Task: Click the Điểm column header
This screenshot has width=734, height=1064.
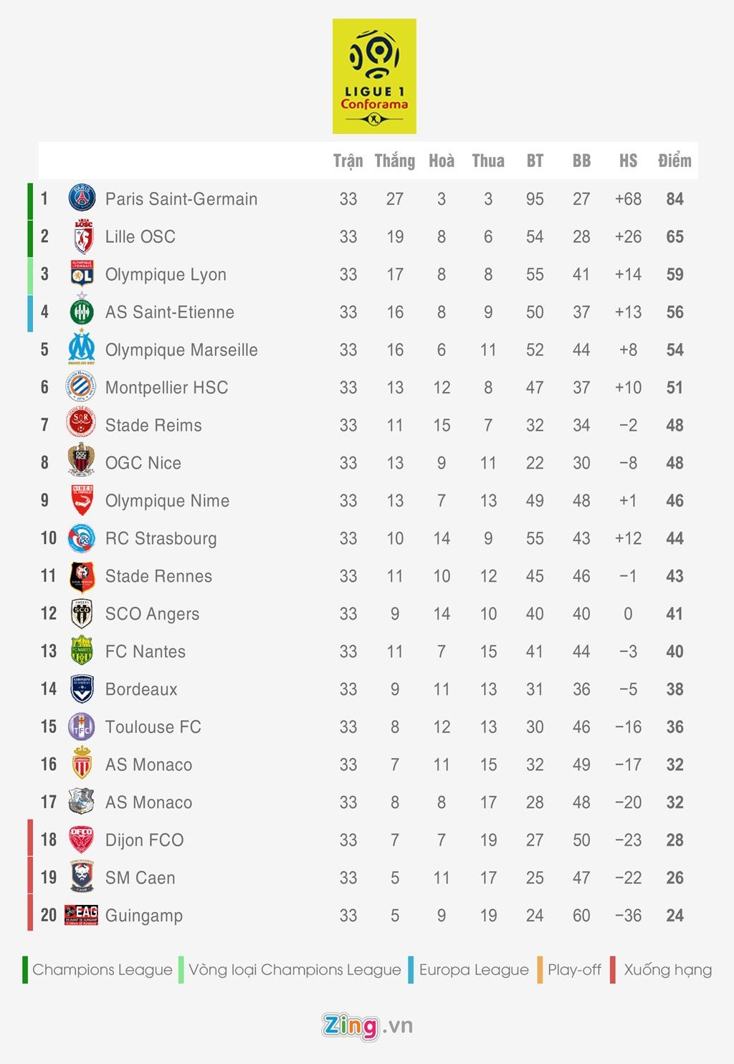Action: point(675,160)
